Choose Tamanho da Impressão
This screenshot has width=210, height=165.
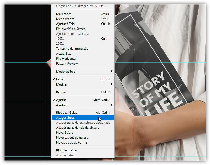pos(83,49)
